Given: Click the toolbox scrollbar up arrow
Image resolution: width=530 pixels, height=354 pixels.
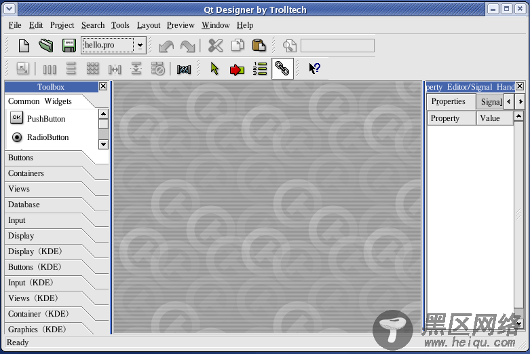Looking at the screenshot, I should point(103,114).
